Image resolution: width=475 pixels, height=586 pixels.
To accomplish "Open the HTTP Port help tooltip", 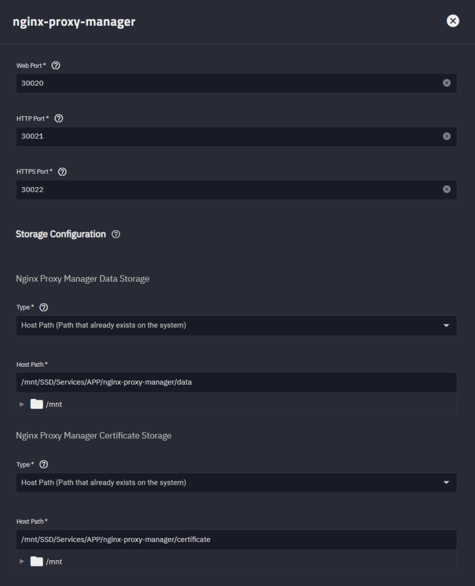I will pyautogui.click(x=58, y=118).
